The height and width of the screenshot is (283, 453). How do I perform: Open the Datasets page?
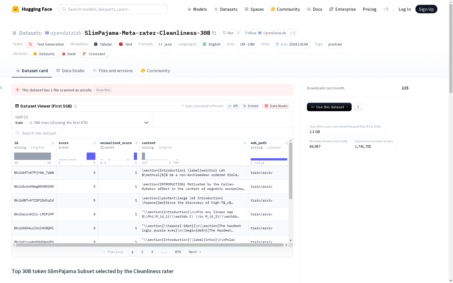226,9
